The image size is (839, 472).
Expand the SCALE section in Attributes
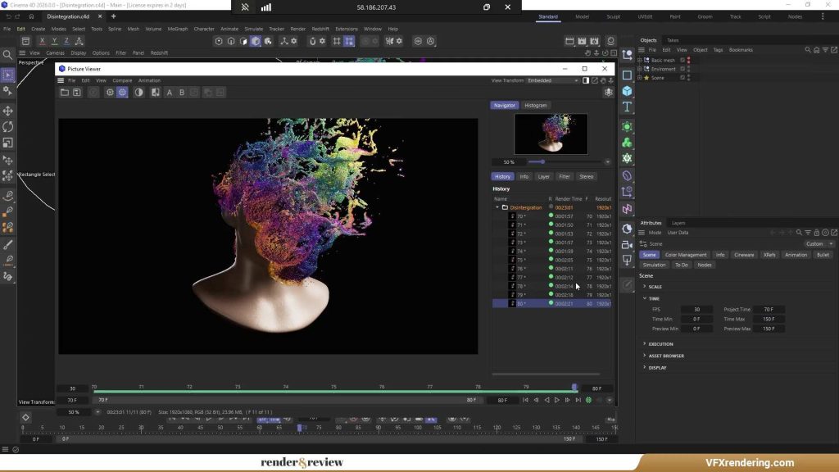pos(655,287)
